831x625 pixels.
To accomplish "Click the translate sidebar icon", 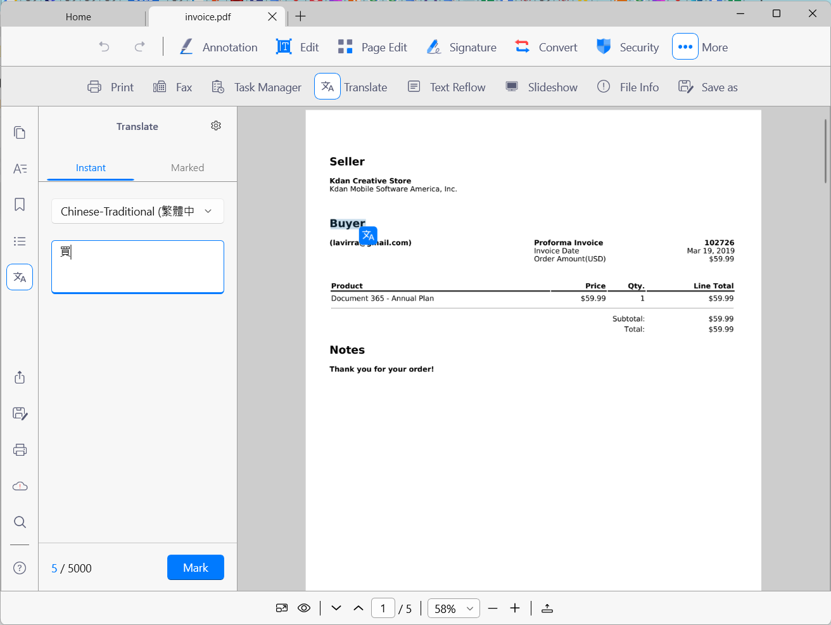I will coord(20,277).
